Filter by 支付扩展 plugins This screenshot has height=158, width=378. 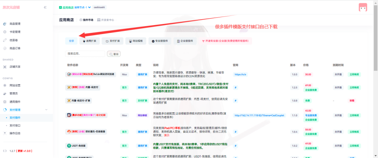point(112,41)
